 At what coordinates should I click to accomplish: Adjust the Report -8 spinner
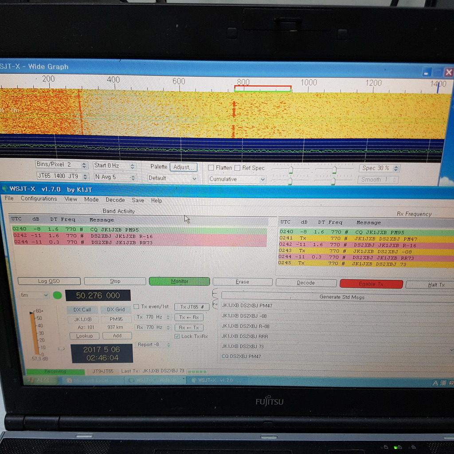168,344
